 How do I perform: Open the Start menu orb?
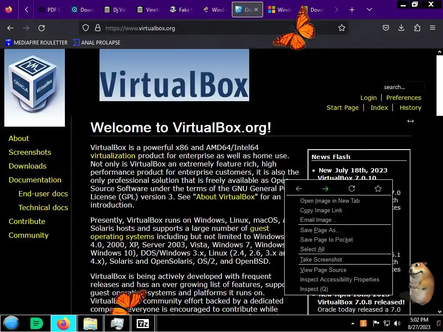[11, 323]
